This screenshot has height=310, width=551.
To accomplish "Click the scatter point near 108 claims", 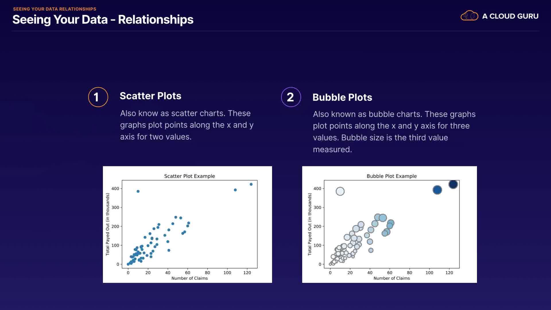I will (x=235, y=190).
